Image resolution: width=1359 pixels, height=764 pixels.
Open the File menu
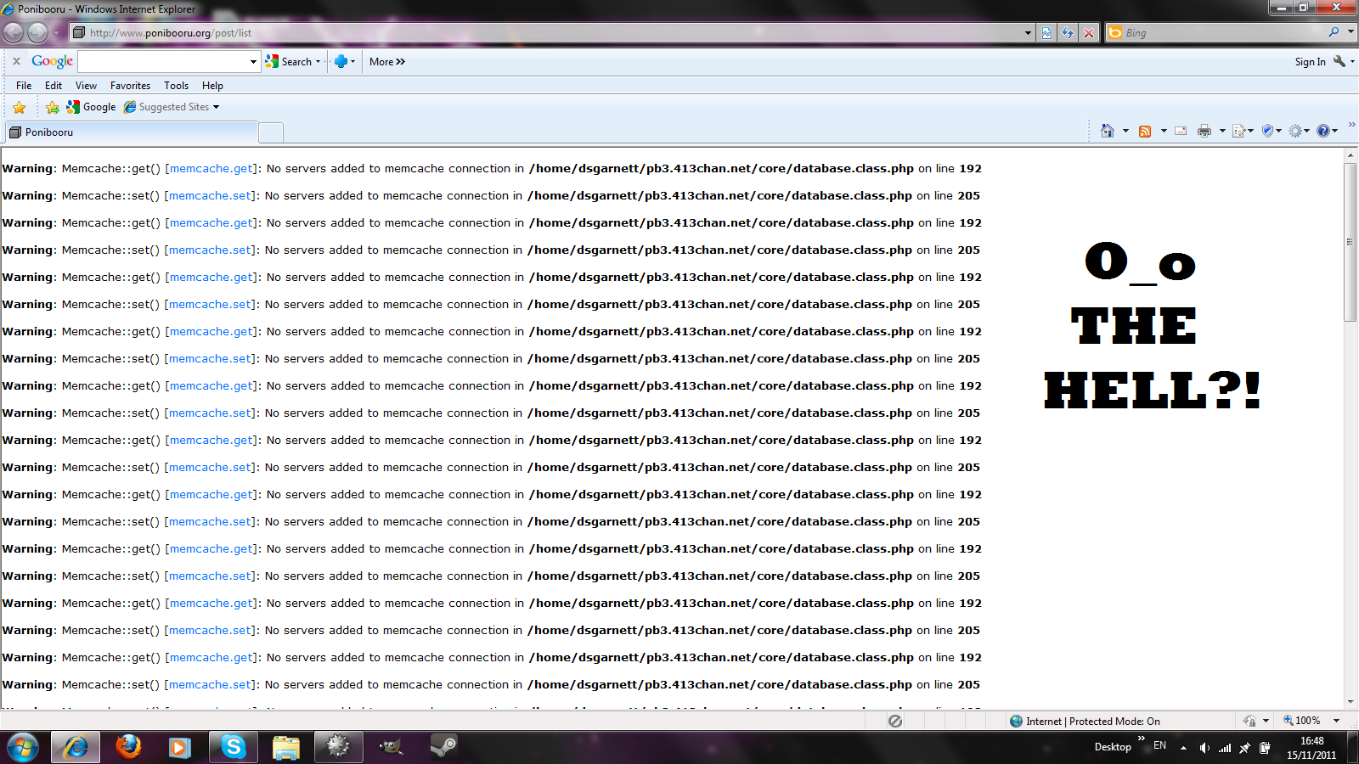click(24, 86)
